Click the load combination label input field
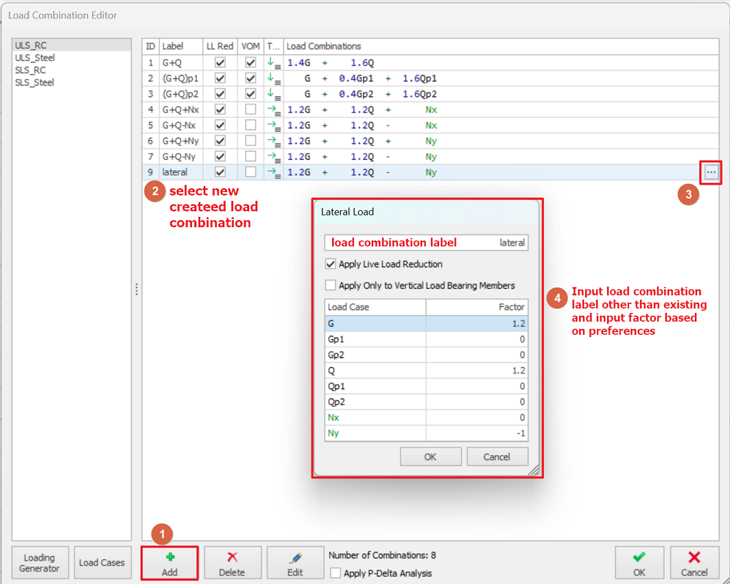The height and width of the screenshot is (584, 730). [426, 242]
